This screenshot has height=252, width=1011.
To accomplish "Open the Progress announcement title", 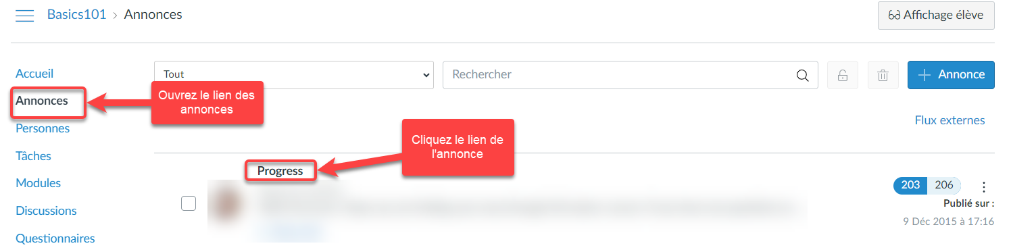I will 280,171.
